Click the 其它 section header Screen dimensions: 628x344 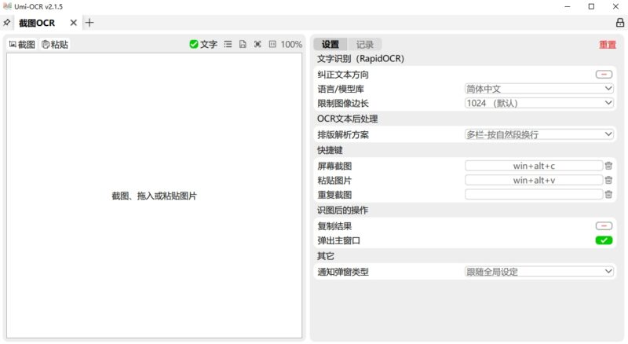tap(325, 256)
